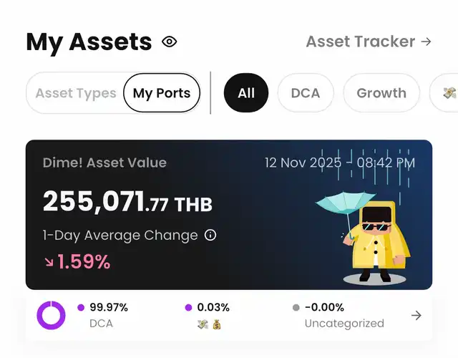Select the All filter chip
This screenshot has width=458, height=358.
coord(246,93)
